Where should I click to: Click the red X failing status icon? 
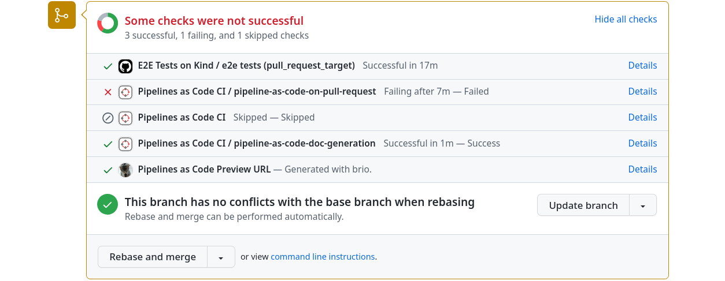(x=108, y=92)
